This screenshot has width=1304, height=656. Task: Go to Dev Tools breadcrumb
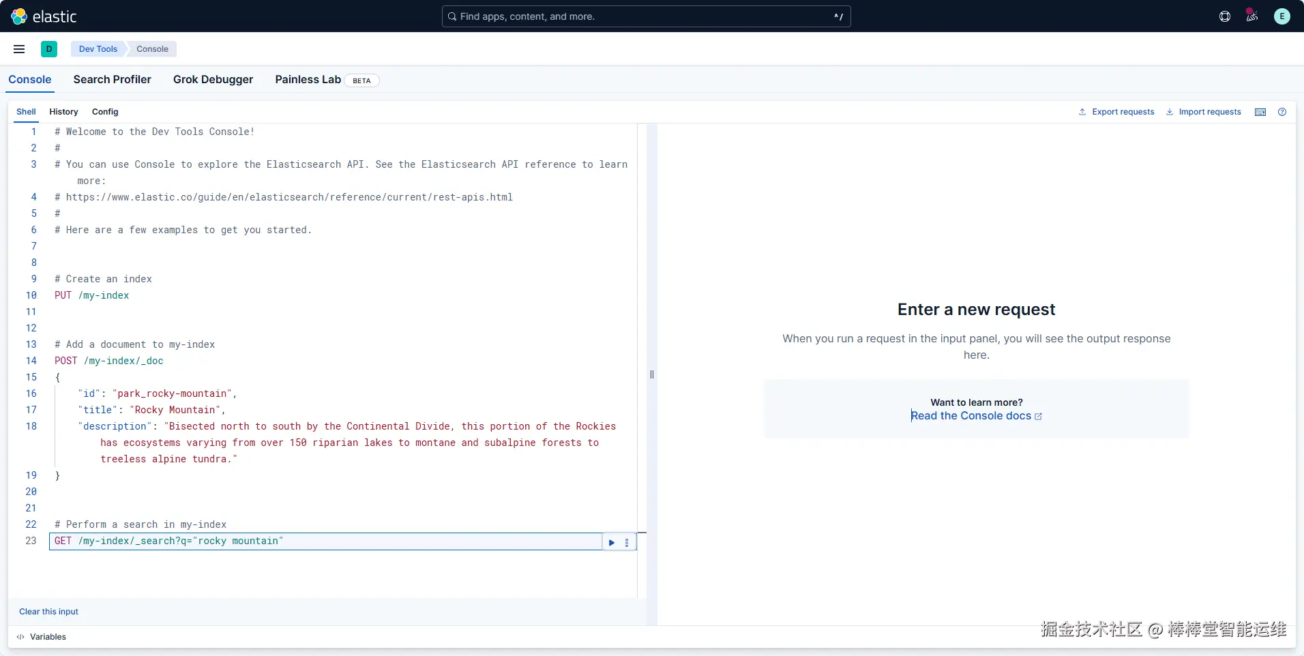pos(98,49)
